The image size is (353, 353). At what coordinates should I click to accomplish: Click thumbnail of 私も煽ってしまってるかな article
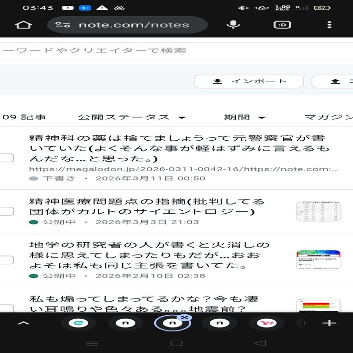pos(318,305)
